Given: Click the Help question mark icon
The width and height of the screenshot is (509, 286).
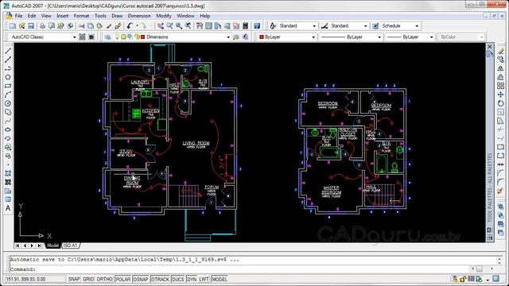Looking at the screenshot, I should click(257, 26).
